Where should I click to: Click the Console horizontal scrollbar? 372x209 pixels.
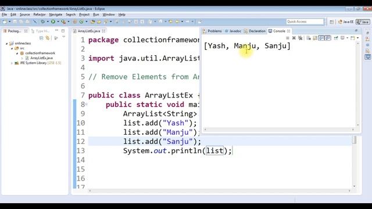click(x=279, y=129)
